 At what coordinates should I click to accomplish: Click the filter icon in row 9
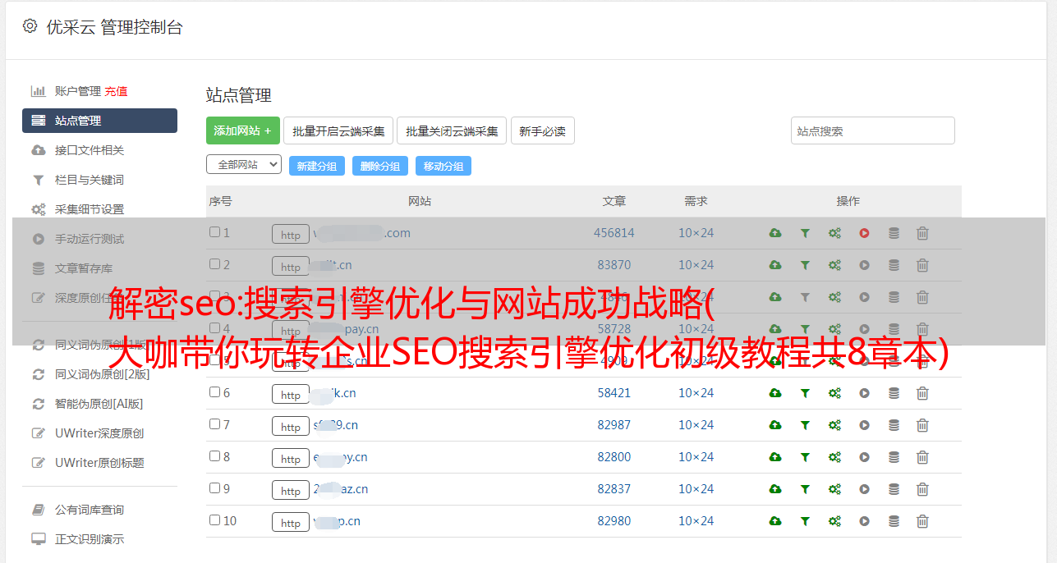tap(805, 489)
